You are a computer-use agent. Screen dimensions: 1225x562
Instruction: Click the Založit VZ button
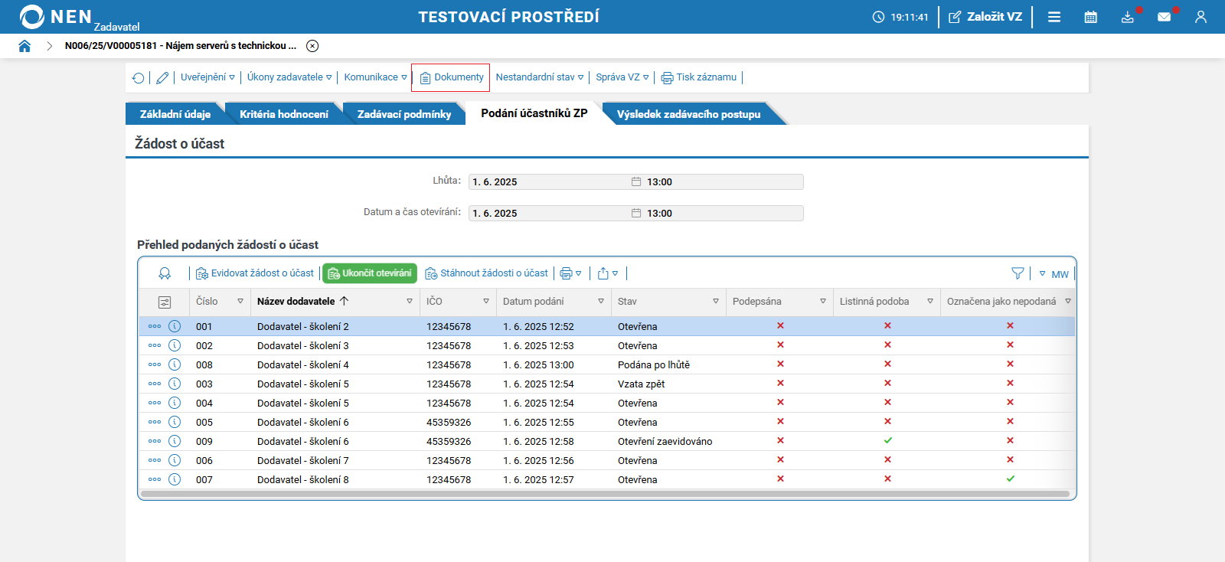985,17
